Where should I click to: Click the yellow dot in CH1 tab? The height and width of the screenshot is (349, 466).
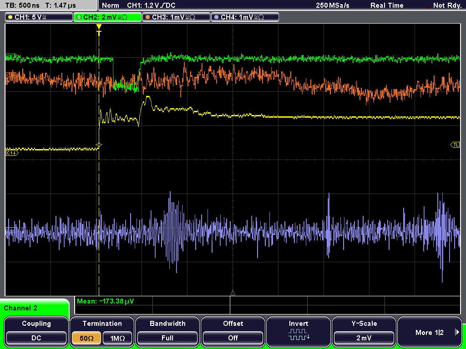[10, 17]
